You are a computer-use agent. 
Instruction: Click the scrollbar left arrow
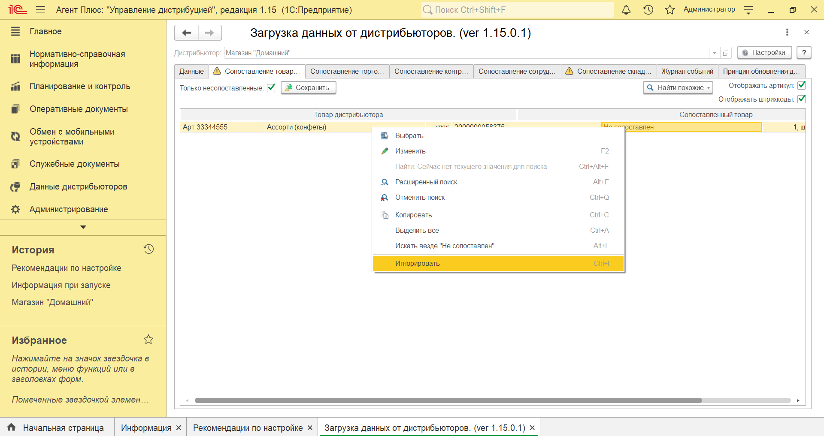187,400
